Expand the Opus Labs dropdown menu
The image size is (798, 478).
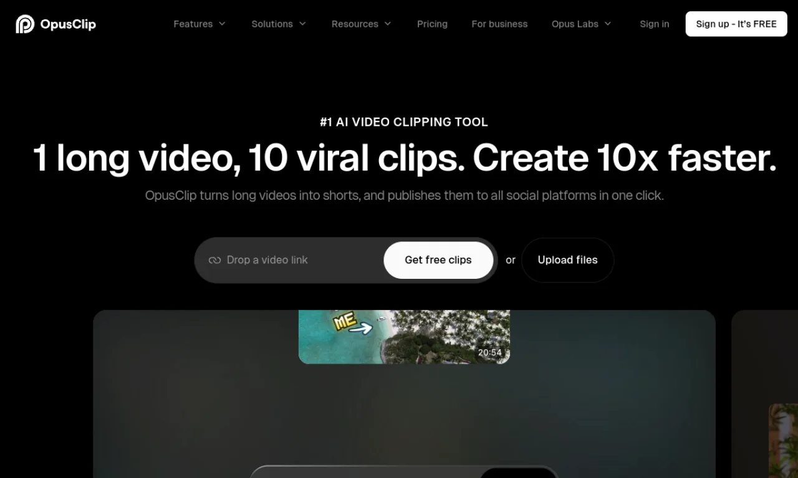pyautogui.click(x=582, y=24)
